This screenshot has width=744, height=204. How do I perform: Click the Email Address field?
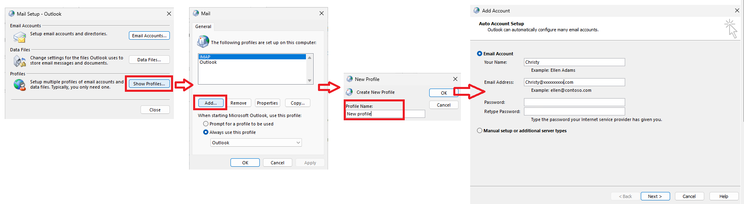click(575, 82)
